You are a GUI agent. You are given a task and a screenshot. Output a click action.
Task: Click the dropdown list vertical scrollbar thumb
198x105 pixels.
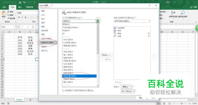pyautogui.click(x=98, y=40)
